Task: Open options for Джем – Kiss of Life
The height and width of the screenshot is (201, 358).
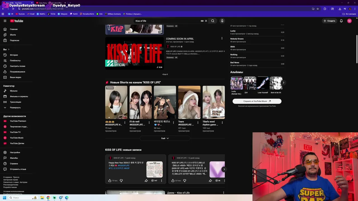Action: (x=223, y=193)
